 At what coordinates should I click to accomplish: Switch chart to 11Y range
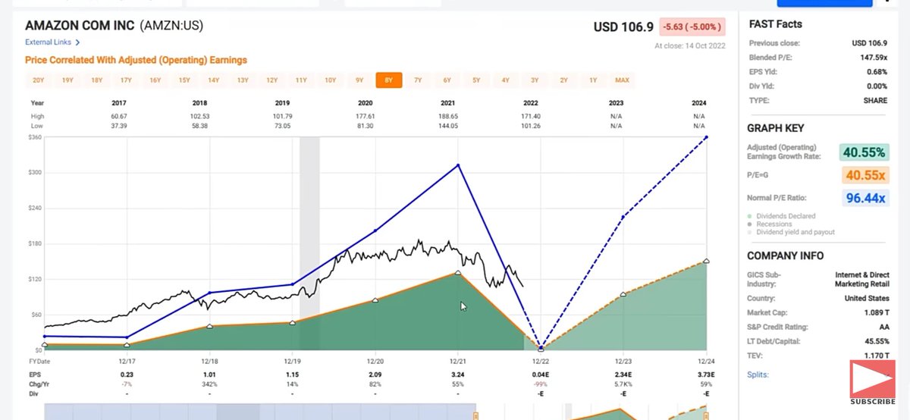(x=301, y=80)
